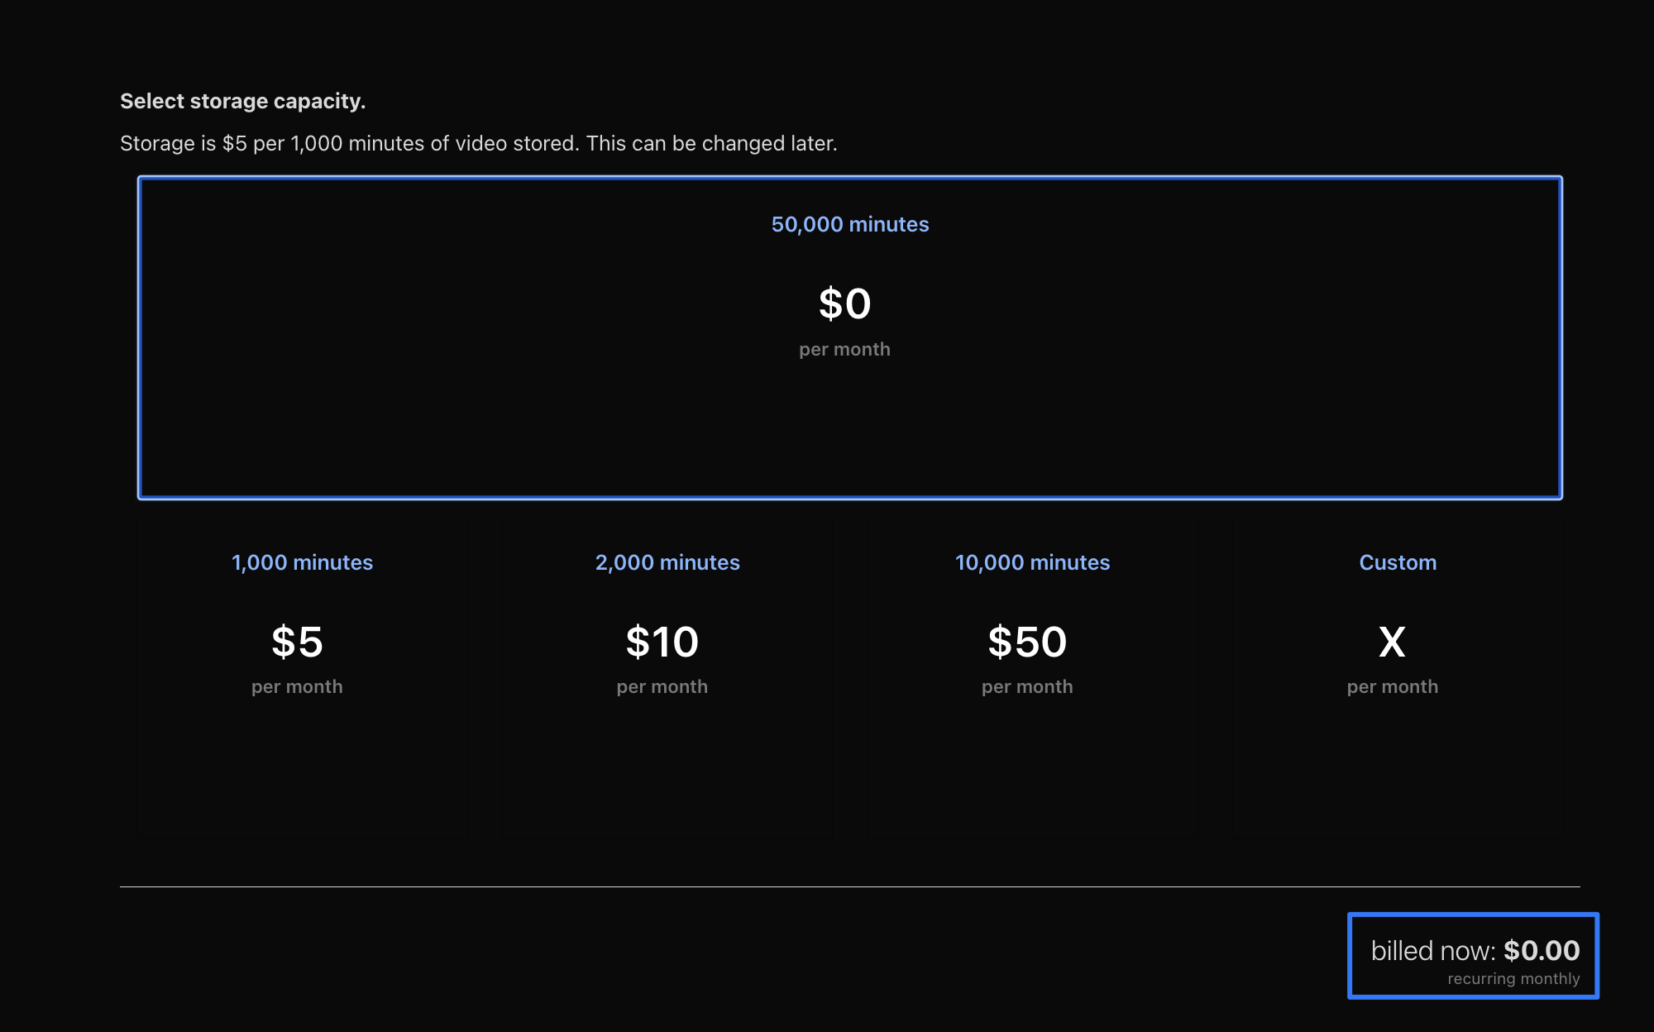Click the $5 per month price

(297, 642)
